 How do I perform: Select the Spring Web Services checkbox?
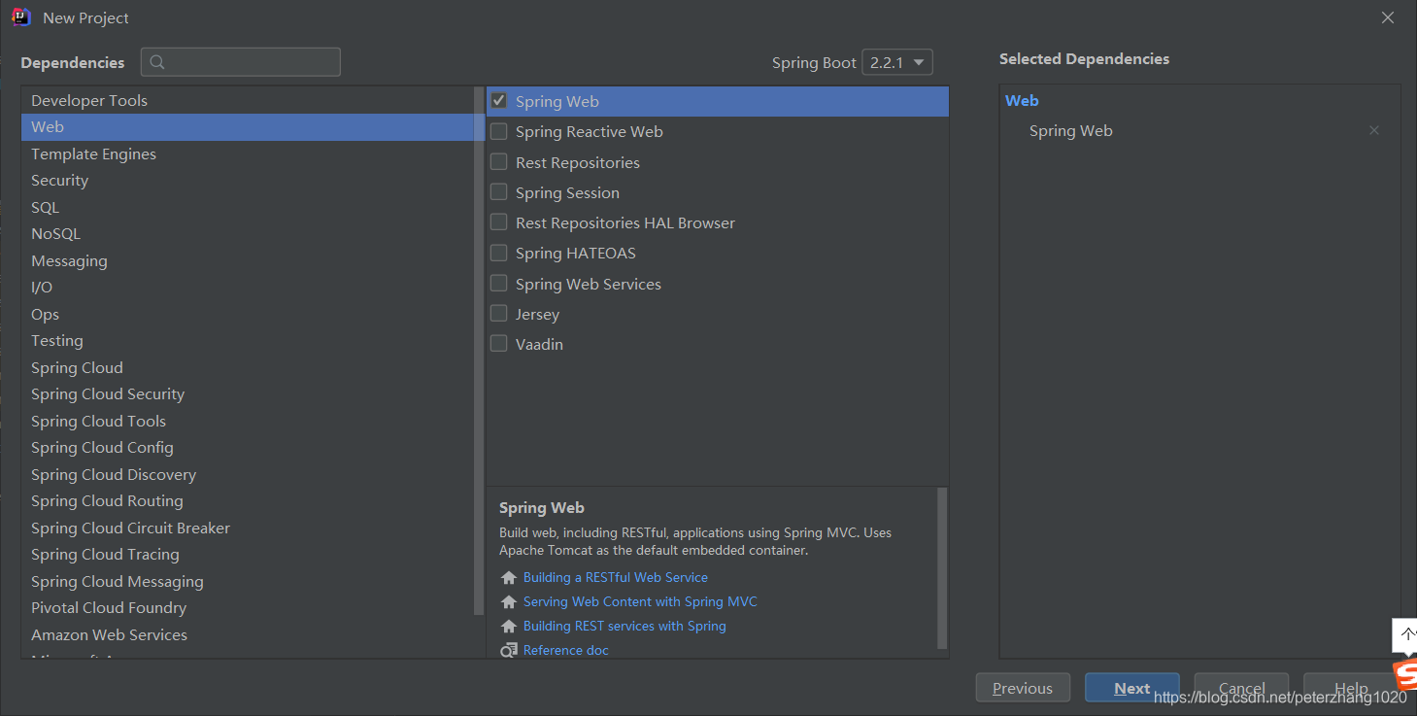(499, 283)
